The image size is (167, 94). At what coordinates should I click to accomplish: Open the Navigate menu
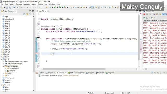(27, 4)
